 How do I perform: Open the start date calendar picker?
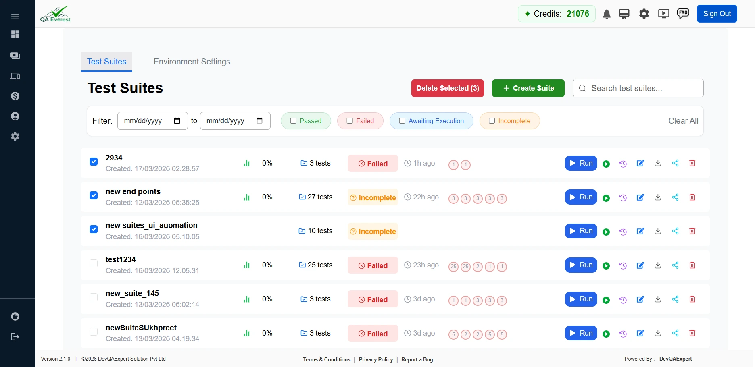pos(177,121)
